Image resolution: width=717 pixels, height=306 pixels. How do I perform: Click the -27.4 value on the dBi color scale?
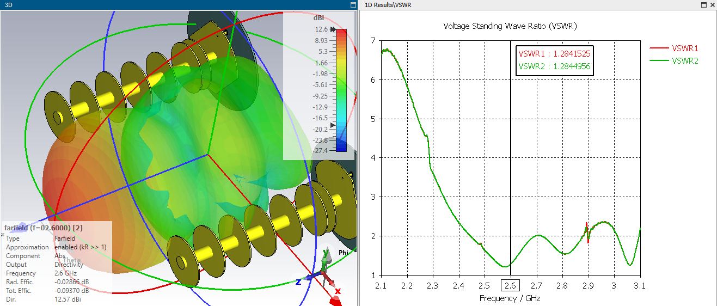319,150
